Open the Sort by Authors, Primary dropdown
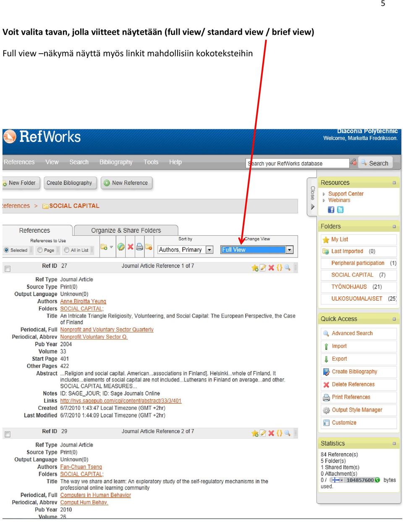Screen dimensions: 403x522 [x=186, y=250]
